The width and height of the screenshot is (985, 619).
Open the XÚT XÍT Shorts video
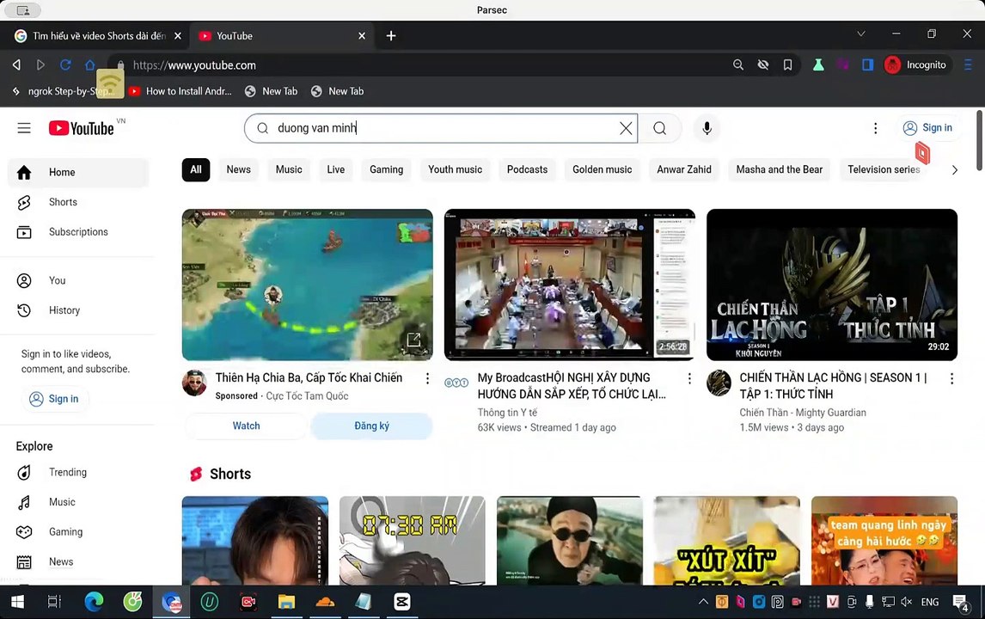pos(727,541)
